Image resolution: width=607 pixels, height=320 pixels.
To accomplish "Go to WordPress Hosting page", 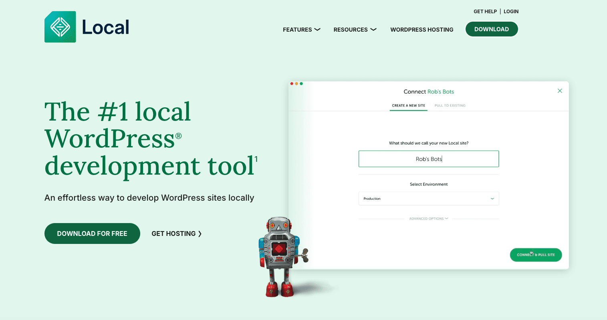I will 422,30.
